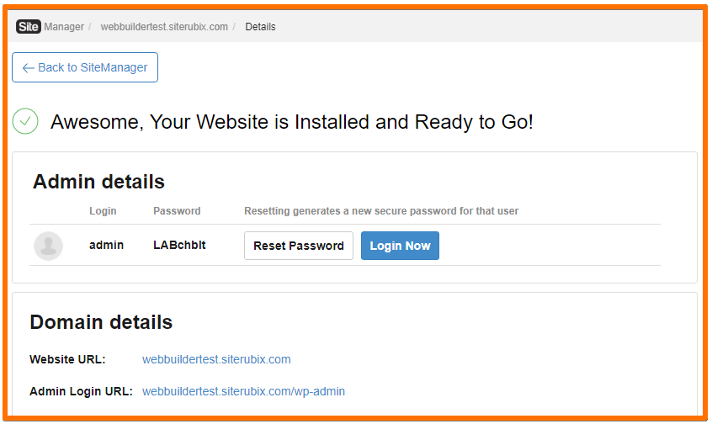Viewport: 712px width, 424px height.
Task: Click the Password column header
Action: (177, 211)
